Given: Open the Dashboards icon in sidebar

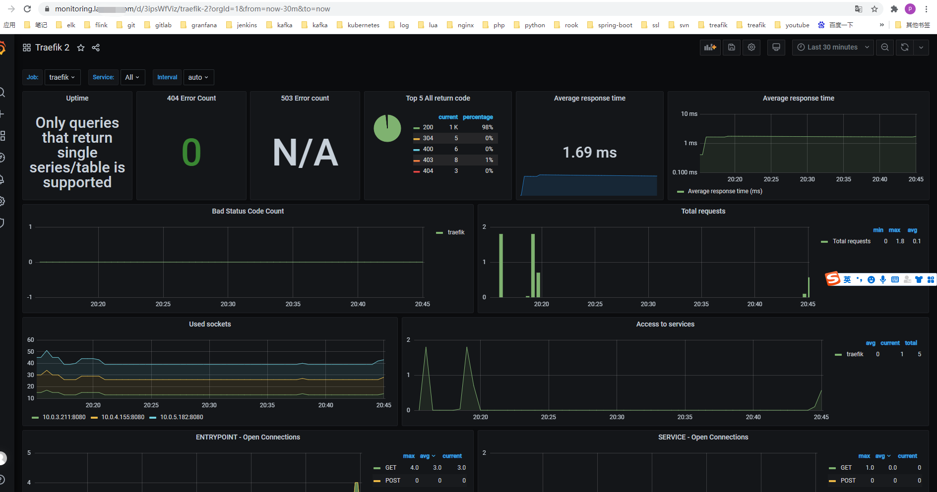Looking at the screenshot, I should click(2, 136).
